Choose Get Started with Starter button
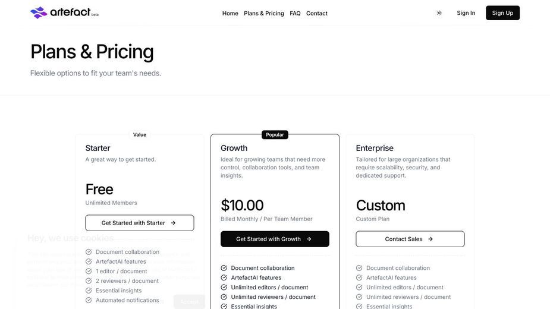Viewport: 550px width, 309px height. [x=140, y=223]
